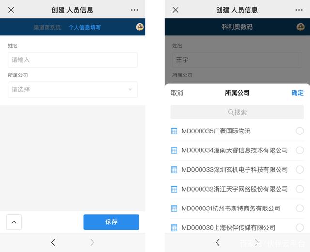Click the up-arrow button beside 保存

[x=14, y=222]
